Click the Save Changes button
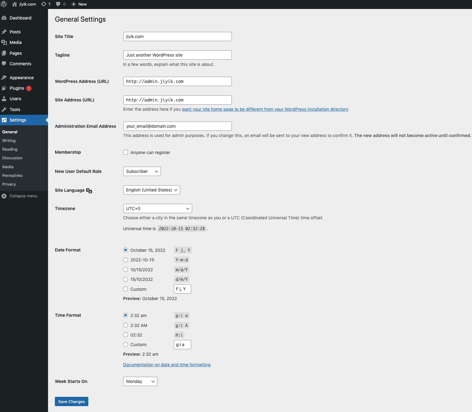This screenshot has height=412, width=472. point(72,401)
